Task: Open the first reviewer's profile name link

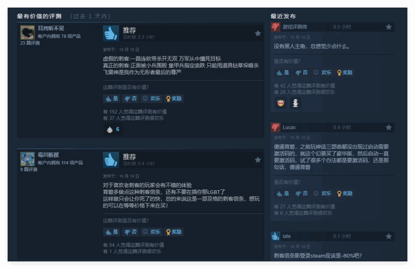Action: 51,28
